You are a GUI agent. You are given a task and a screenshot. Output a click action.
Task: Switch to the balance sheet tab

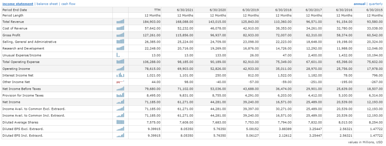click(x=47, y=4)
